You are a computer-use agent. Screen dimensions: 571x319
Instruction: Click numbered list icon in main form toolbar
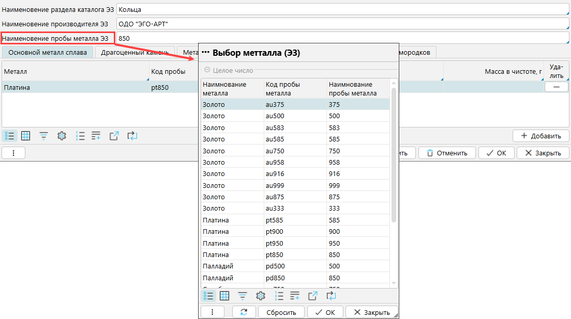point(80,136)
